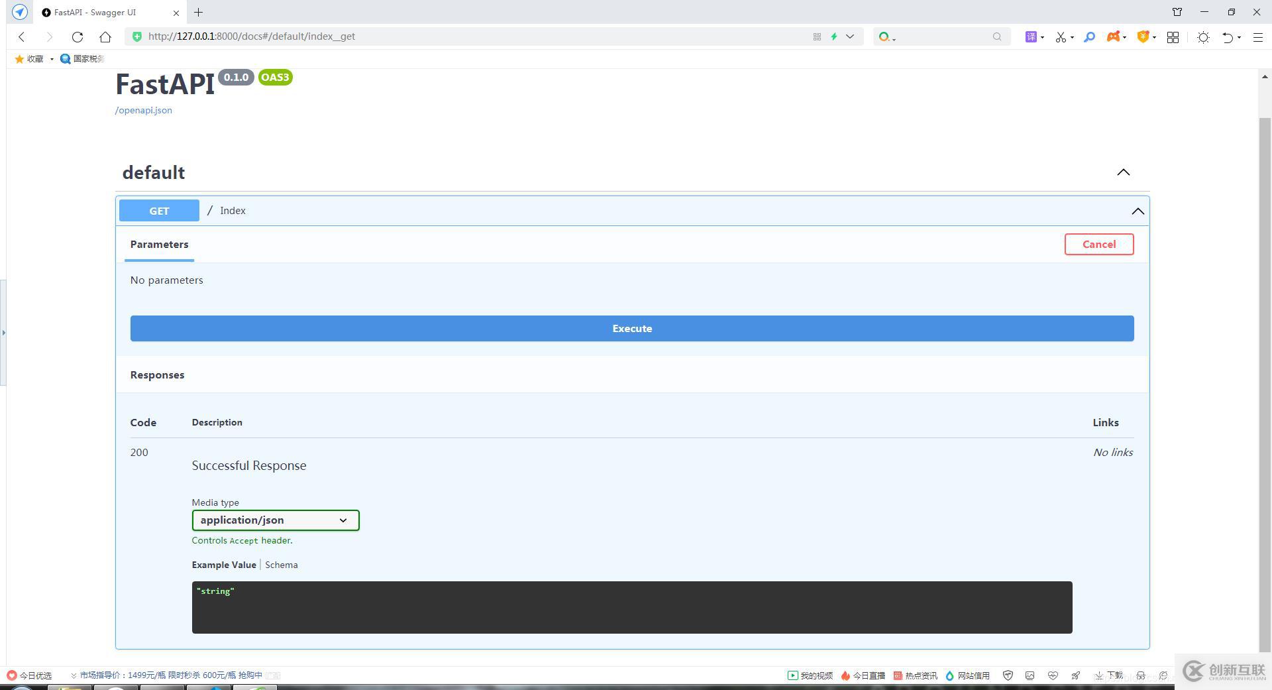Open the search engine selector dropdown

point(887,37)
